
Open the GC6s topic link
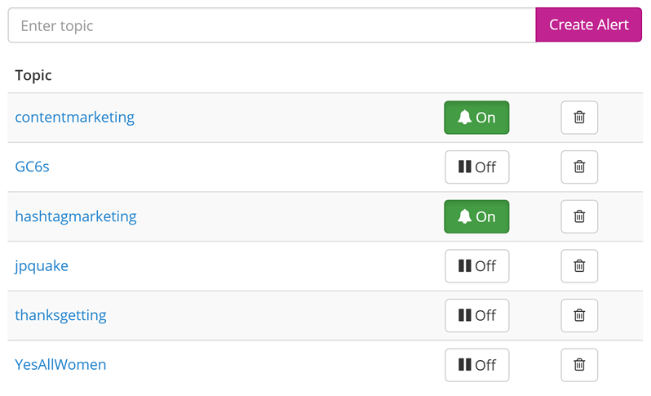tap(32, 167)
